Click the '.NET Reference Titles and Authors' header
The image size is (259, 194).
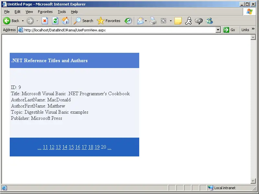(x=49, y=61)
